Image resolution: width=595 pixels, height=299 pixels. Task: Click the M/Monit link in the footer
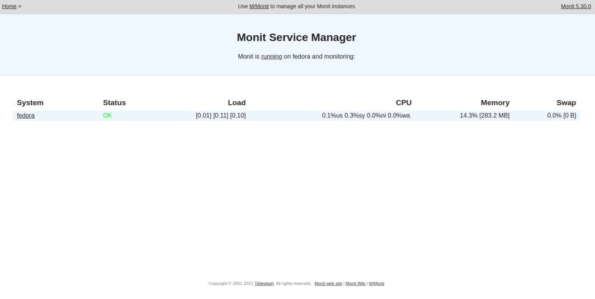[x=376, y=283]
